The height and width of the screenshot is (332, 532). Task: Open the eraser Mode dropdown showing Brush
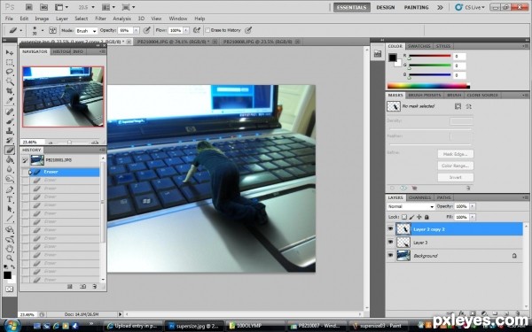(x=86, y=30)
